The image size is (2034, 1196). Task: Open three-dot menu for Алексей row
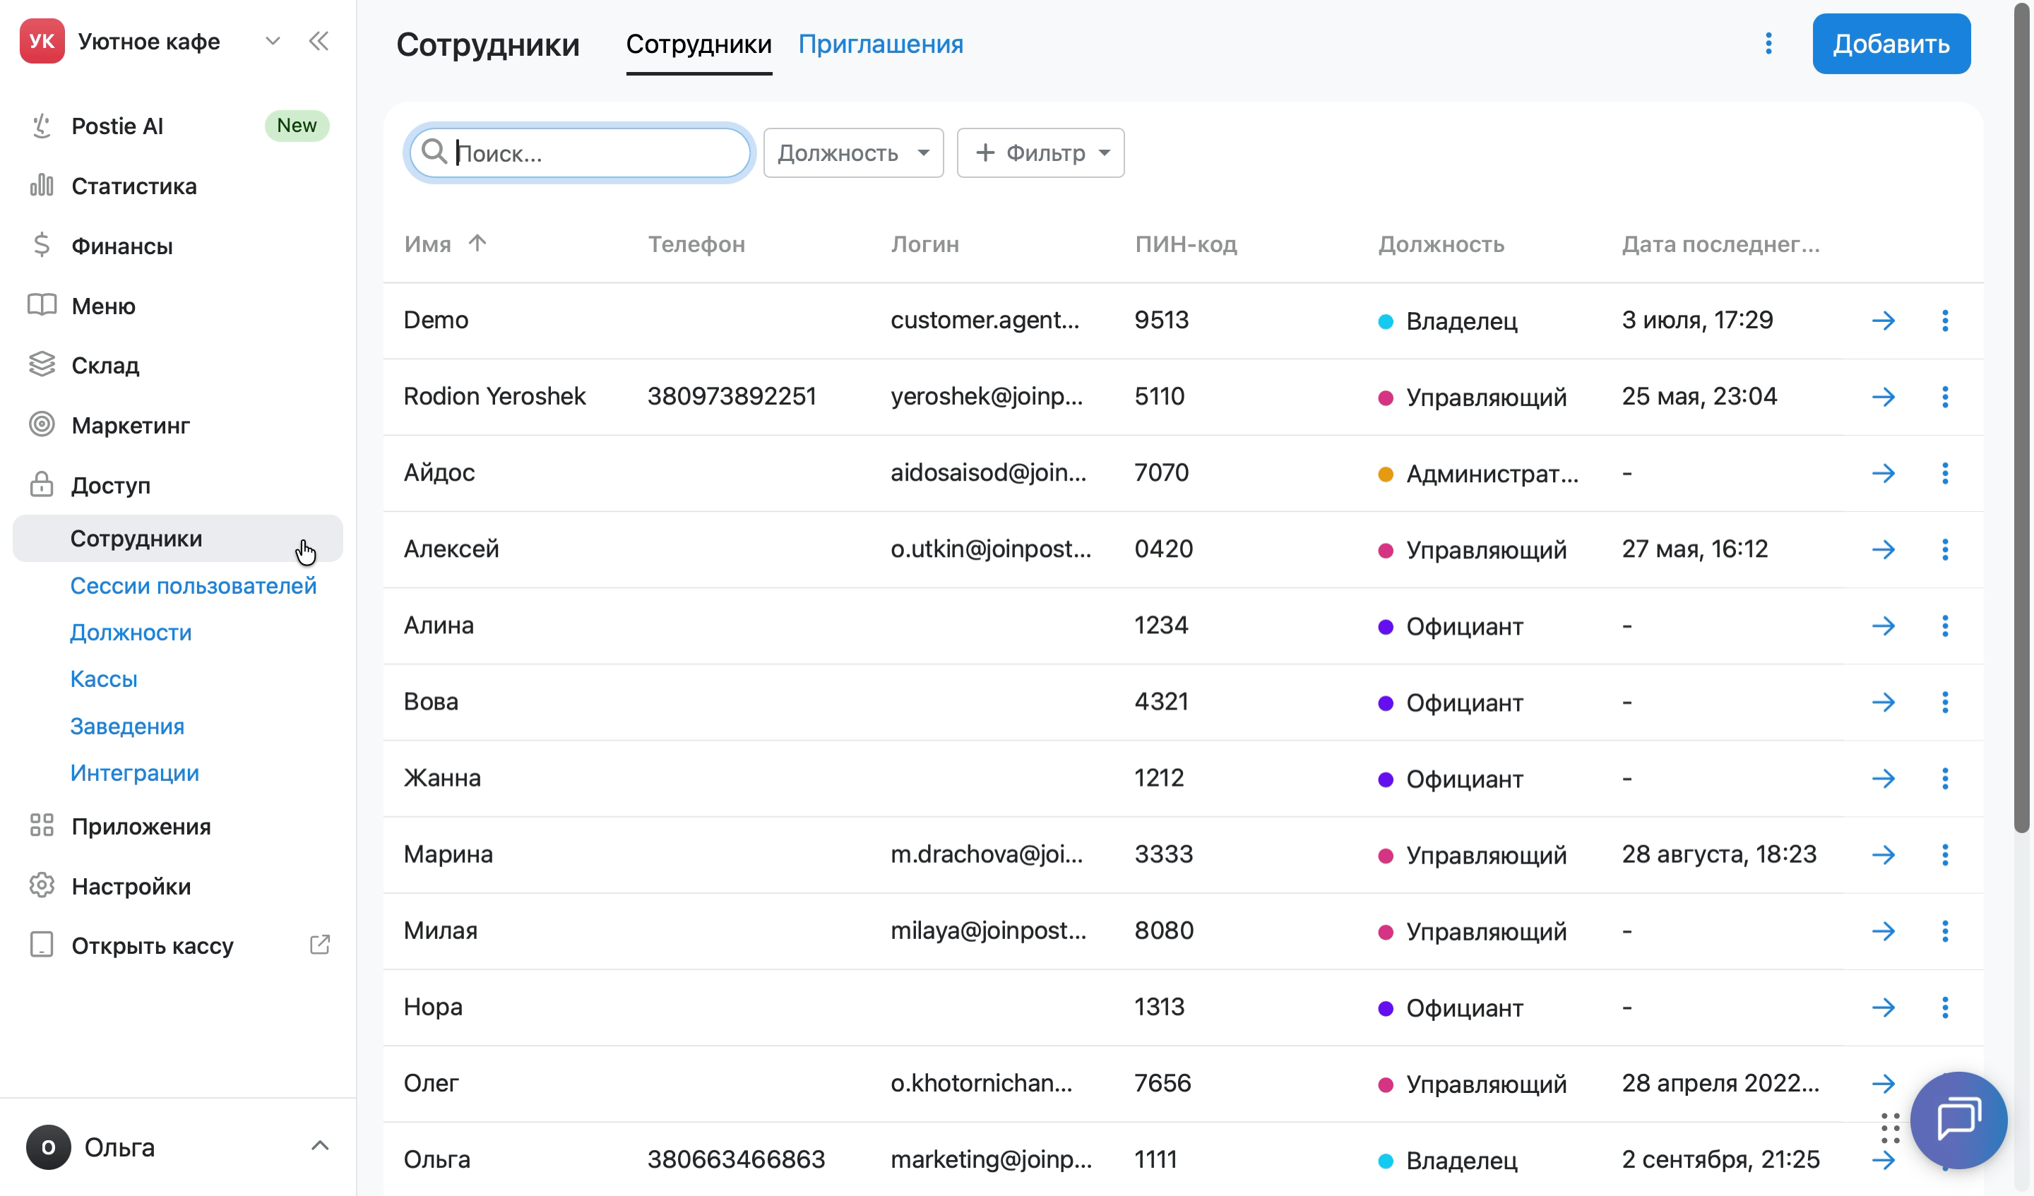[x=1945, y=549]
